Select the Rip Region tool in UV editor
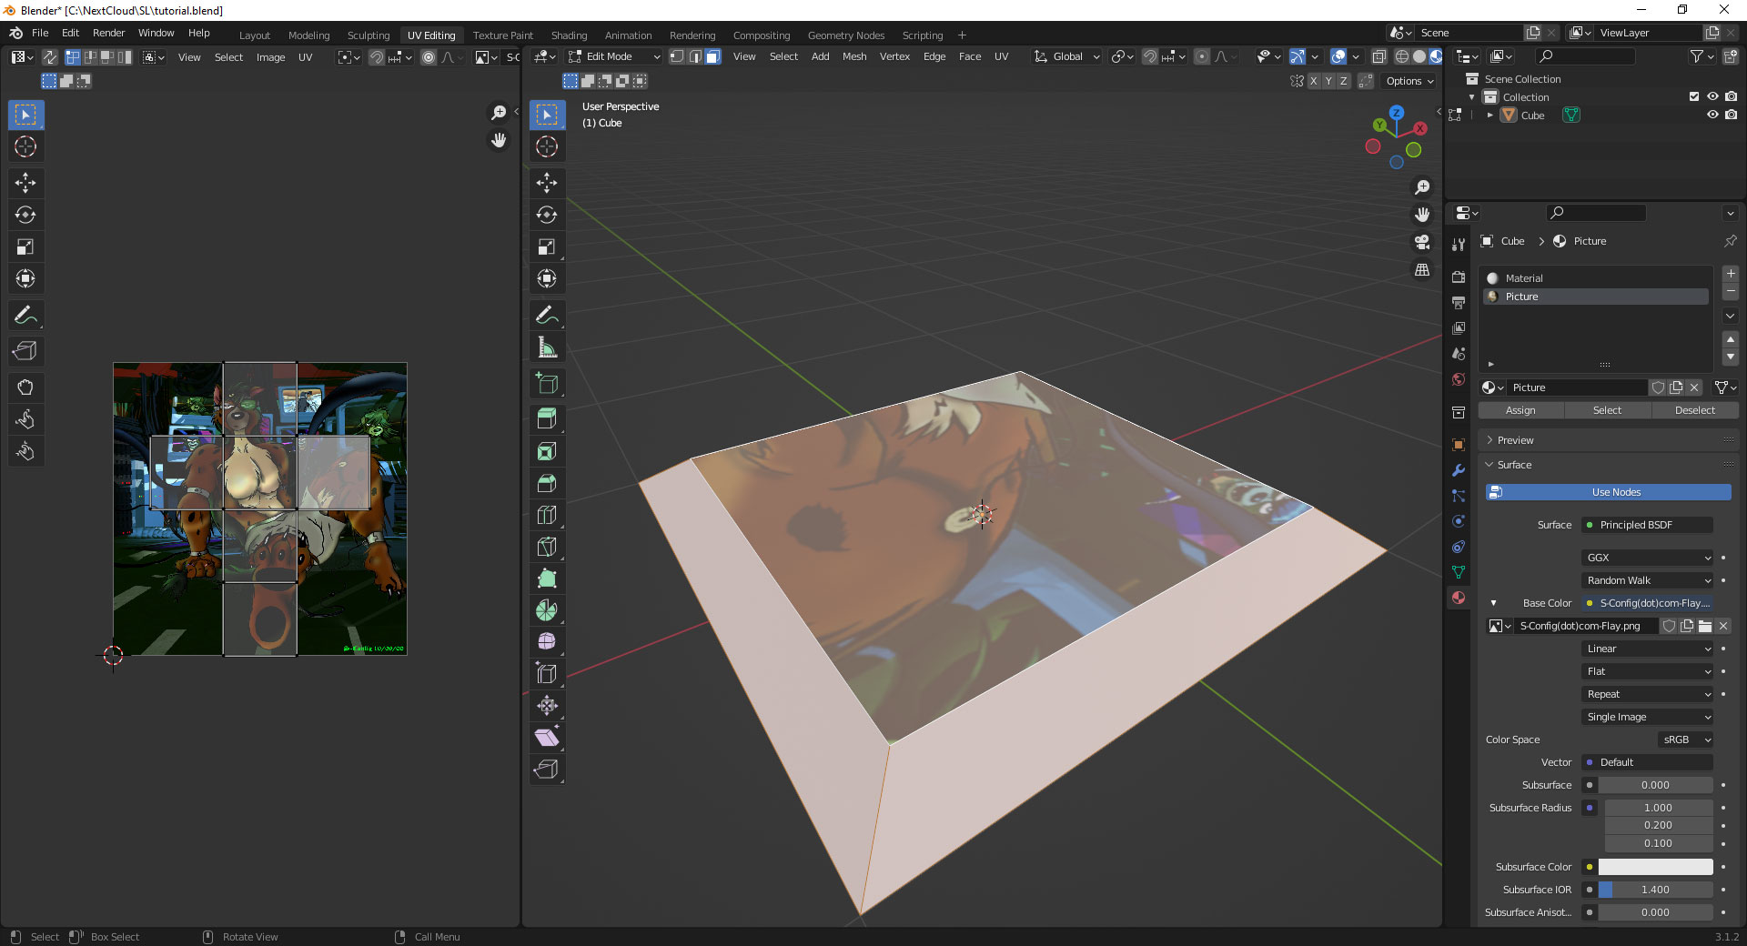This screenshot has height=946, width=1747. pyautogui.click(x=25, y=351)
